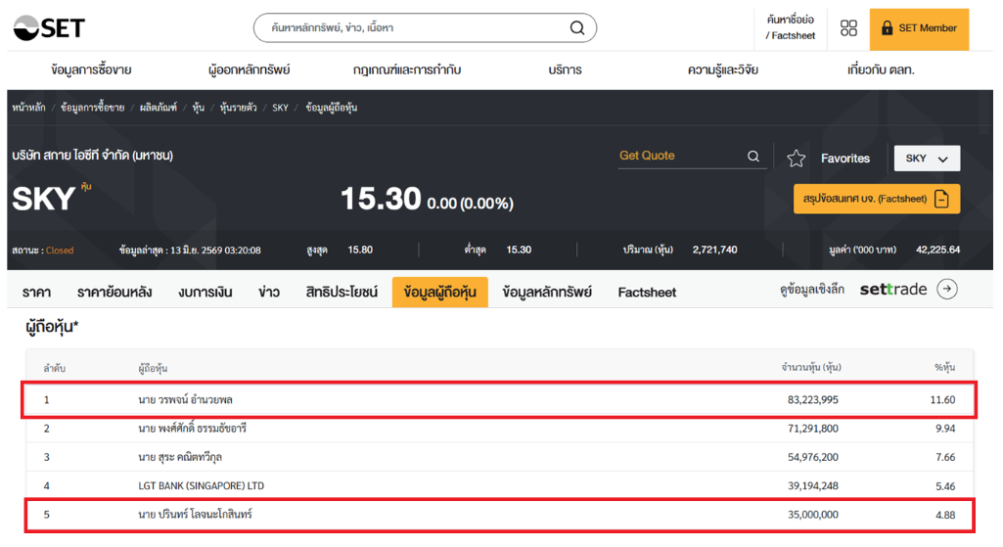Click percentage value 9.94
This screenshot has width=1003, height=547.
[945, 429]
